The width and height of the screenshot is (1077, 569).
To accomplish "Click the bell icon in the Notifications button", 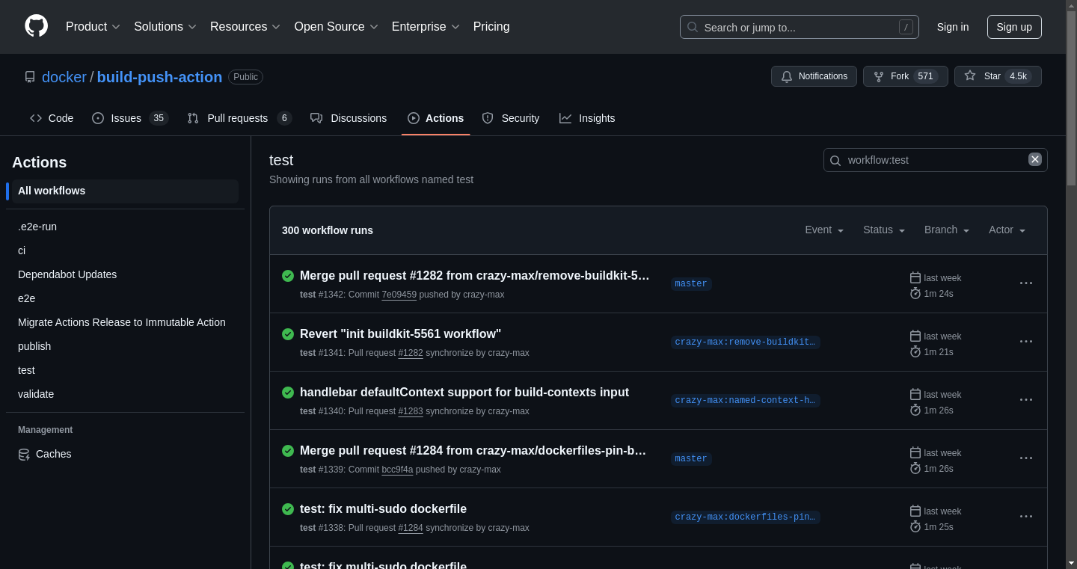I will pos(787,76).
